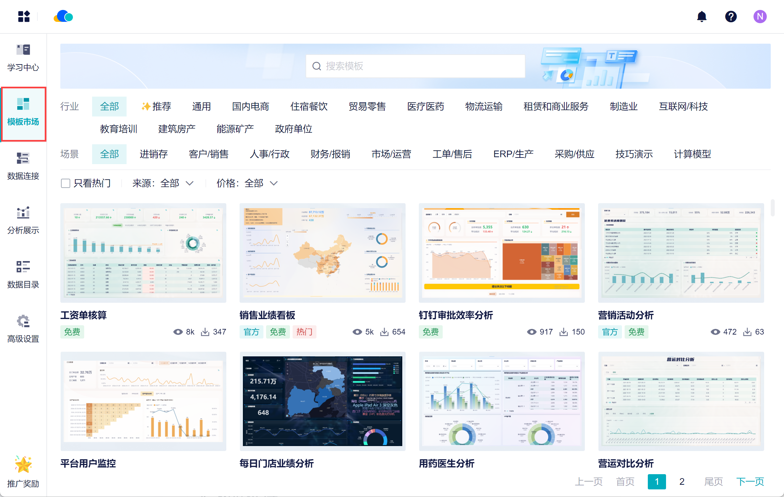Select the 推荐 industry filter
The height and width of the screenshot is (497, 784).
156,107
